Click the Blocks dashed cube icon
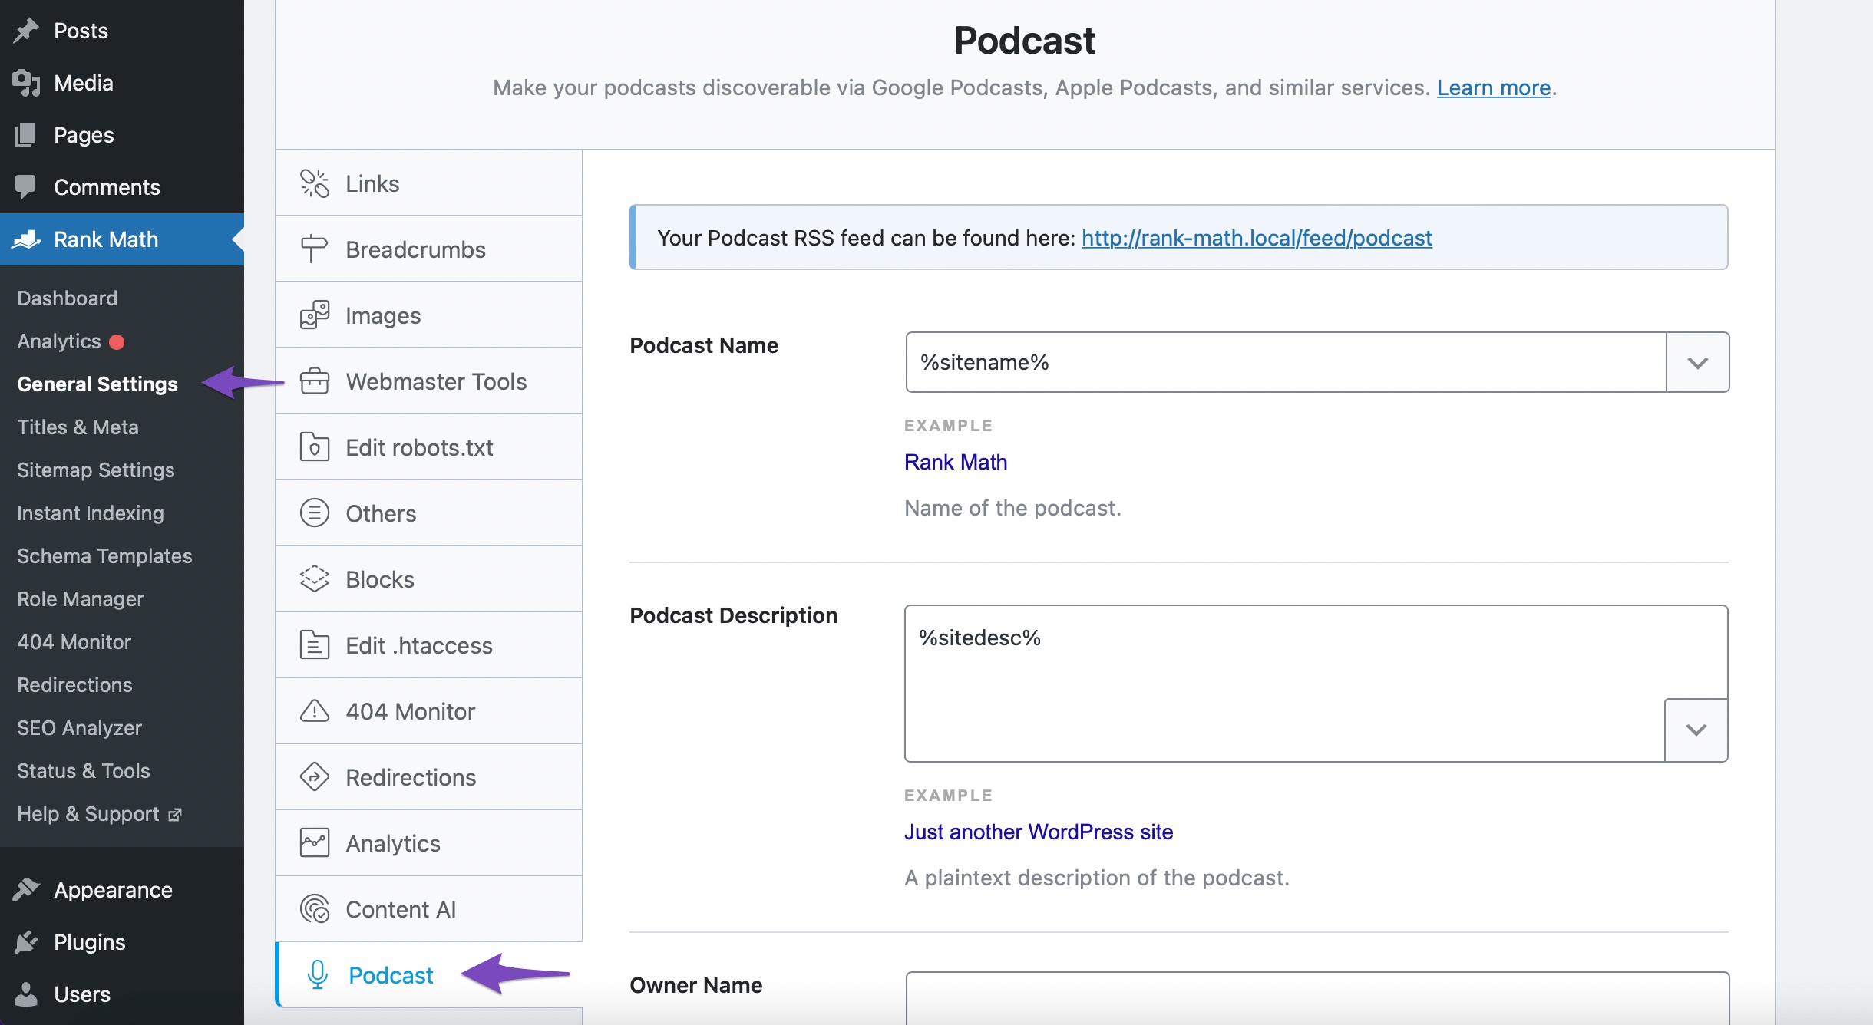Screen dimensions: 1873x1025 314,579
